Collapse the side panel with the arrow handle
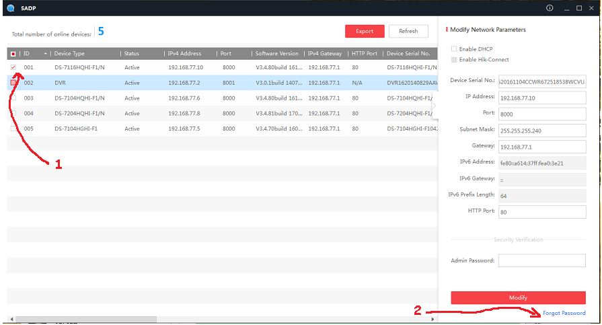This screenshot has height=325, width=602. click(434, 106)
